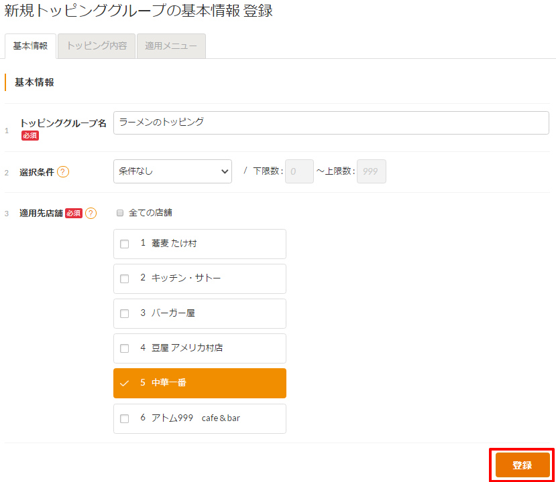The width and height of the screenshot is (556, 482).
Task: Open the 条件なし selection condition dropdown
Action: [172, 171]
